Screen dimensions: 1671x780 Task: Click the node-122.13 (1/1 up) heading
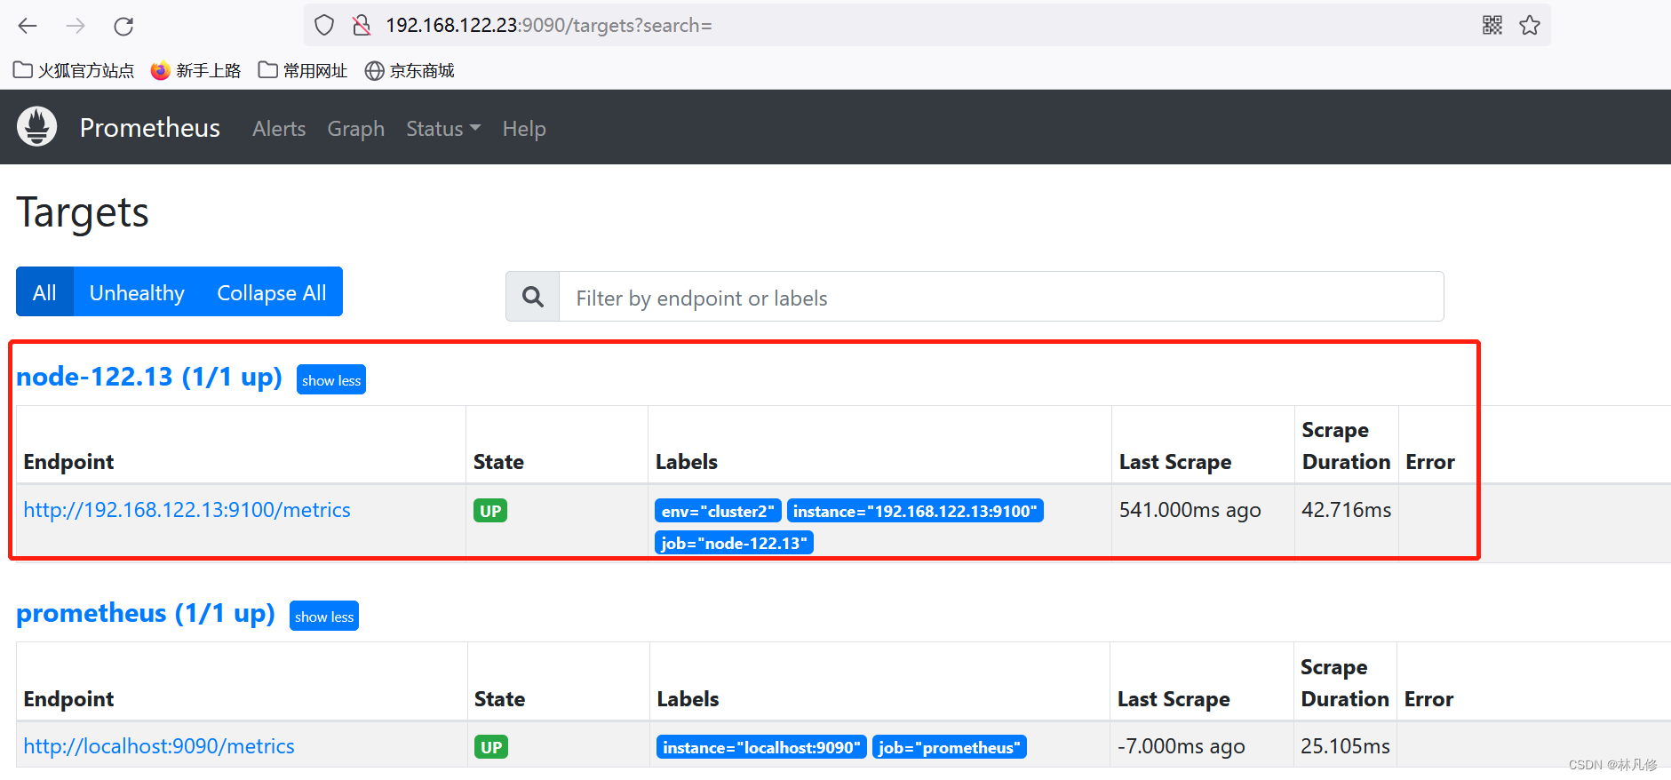click(x=149, y=377)
